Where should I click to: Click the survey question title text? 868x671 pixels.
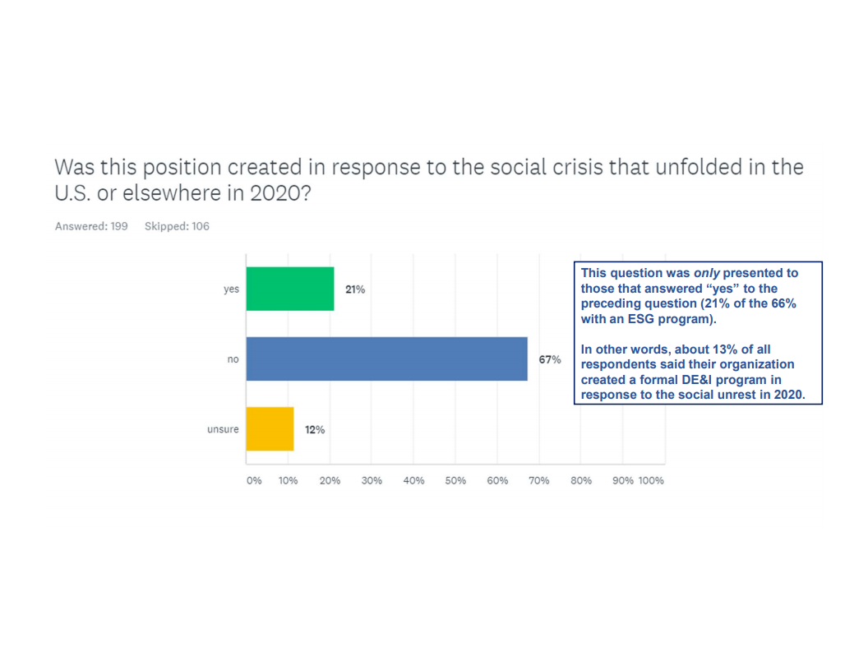[429, 180]
